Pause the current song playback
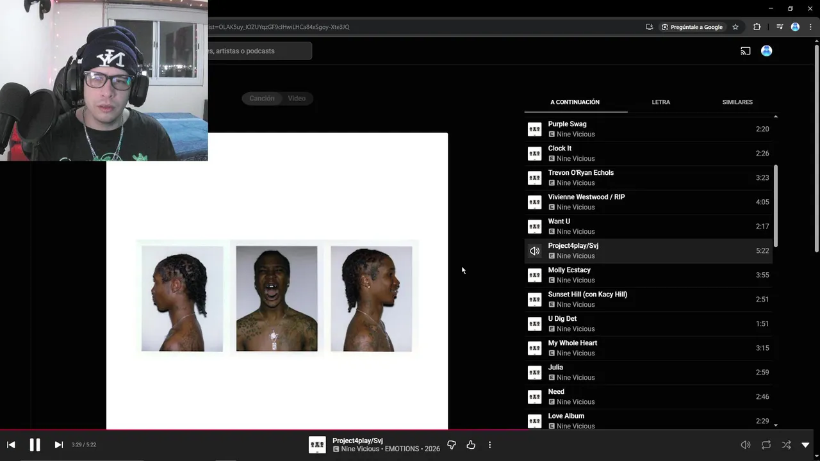The height and width of the screenshot is (461, 820). [35, 444]
